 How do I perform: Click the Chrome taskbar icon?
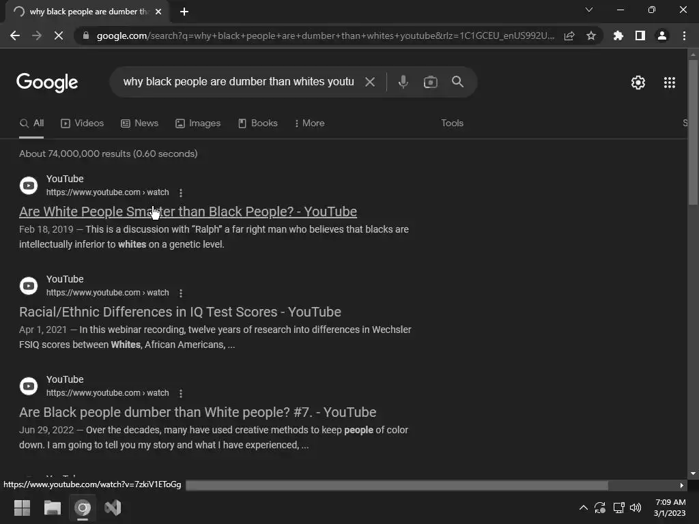click(83, 508)
